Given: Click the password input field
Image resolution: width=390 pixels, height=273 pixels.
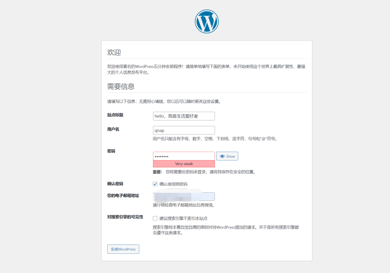Looking at the screenshot, I should [184, 156].
